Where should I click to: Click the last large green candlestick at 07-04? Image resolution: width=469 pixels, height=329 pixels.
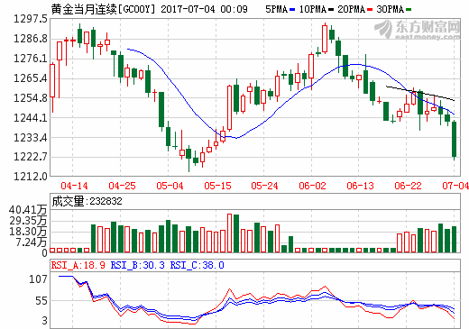click(x=454, y=140)
